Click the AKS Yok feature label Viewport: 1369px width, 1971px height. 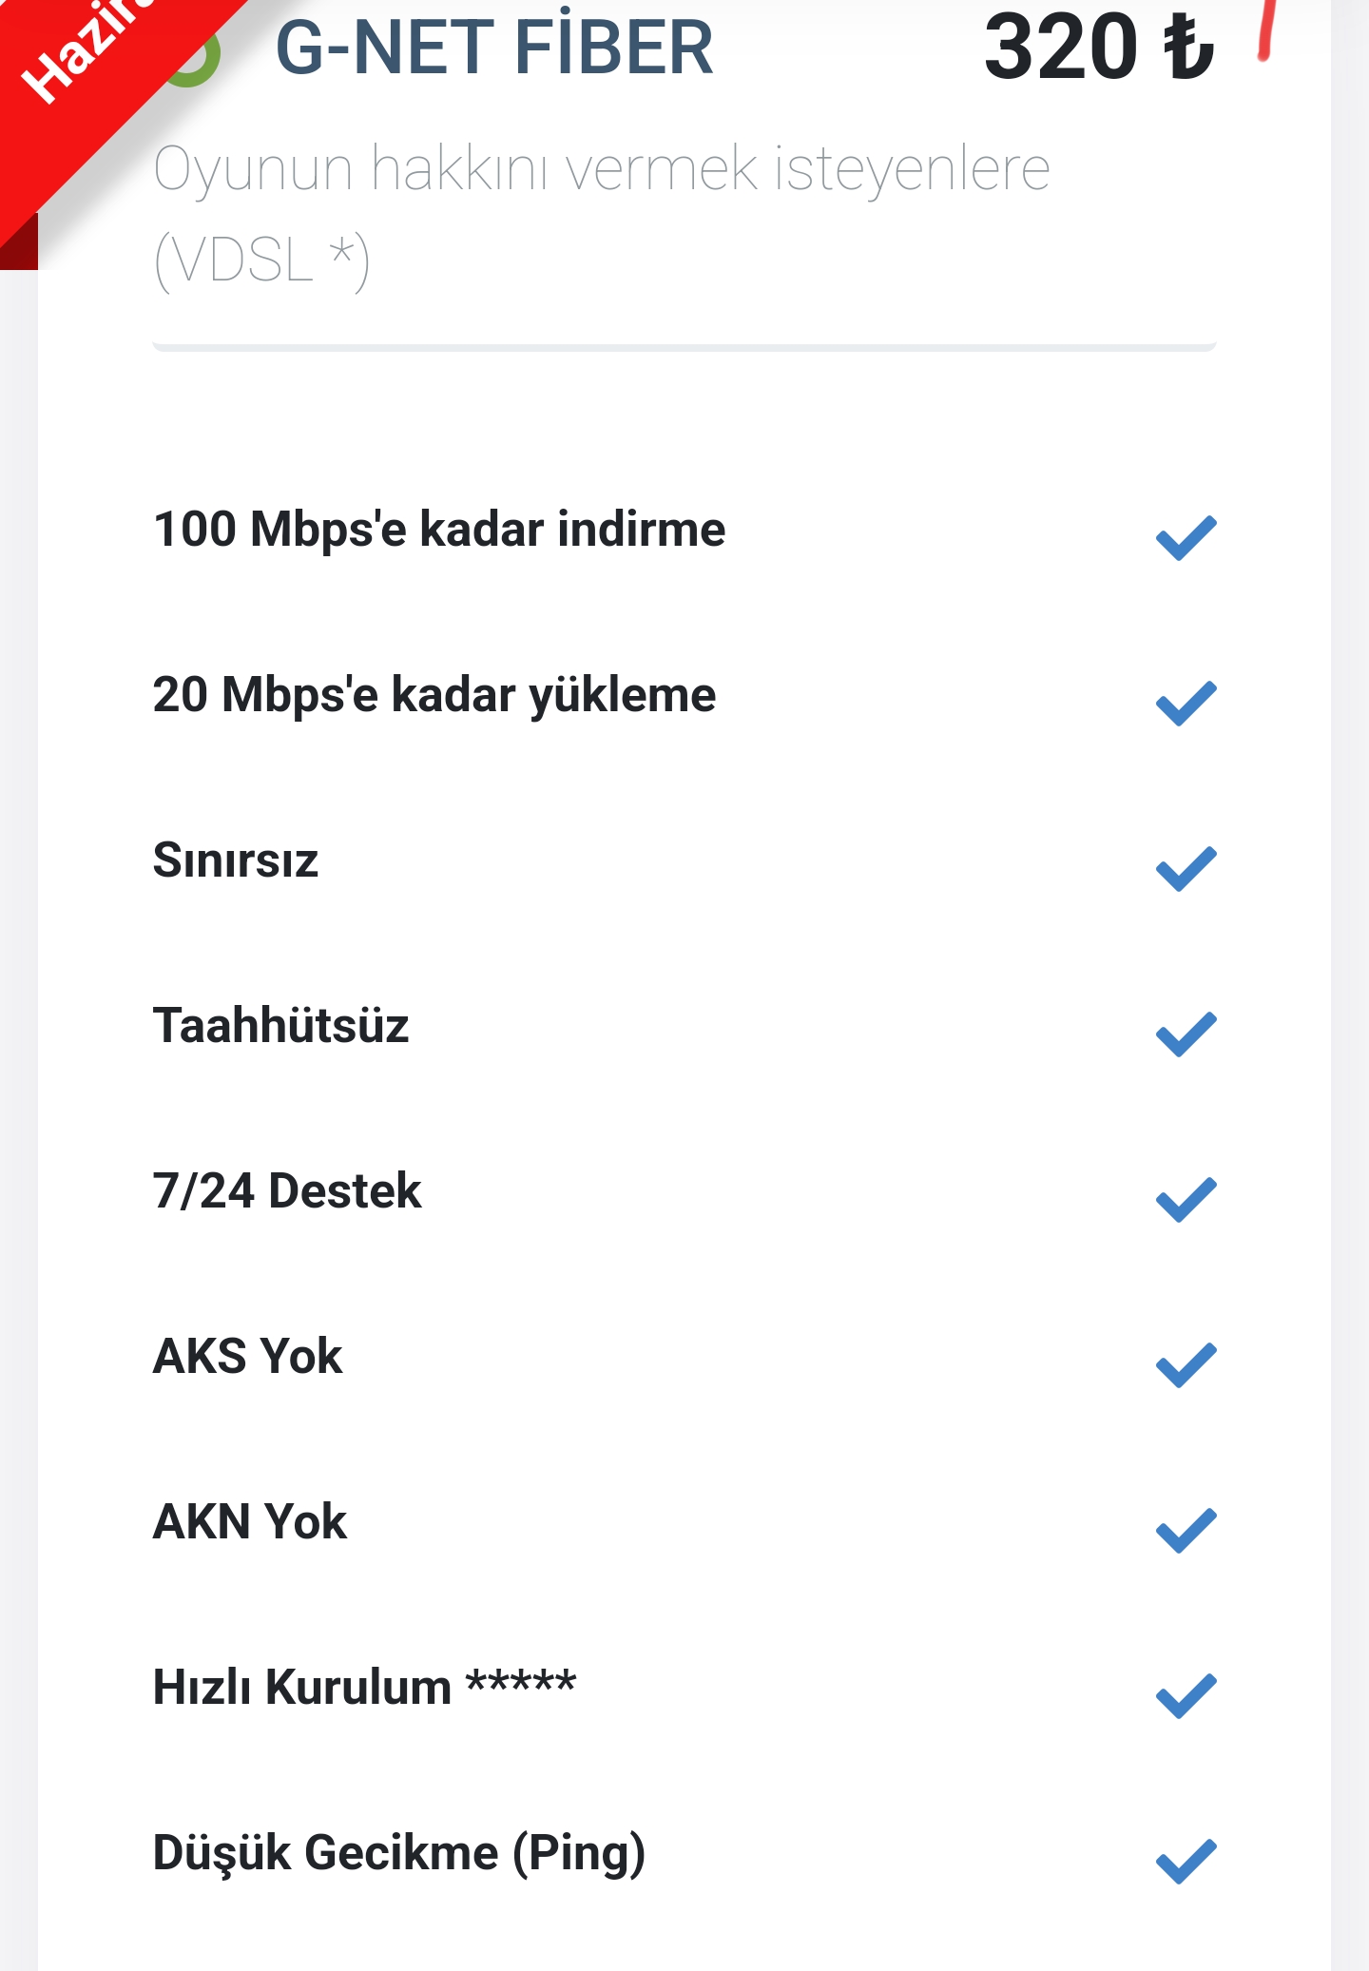point(248,1357)
